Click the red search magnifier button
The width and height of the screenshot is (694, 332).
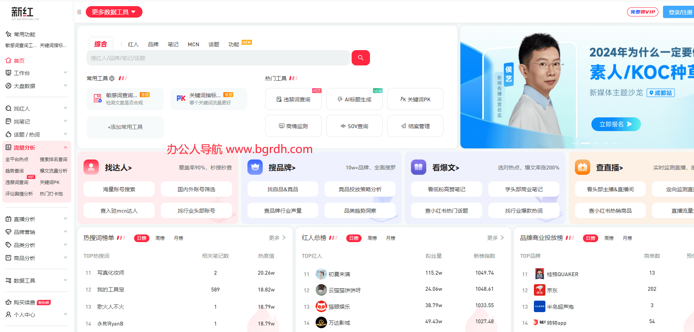coord(360,58)
